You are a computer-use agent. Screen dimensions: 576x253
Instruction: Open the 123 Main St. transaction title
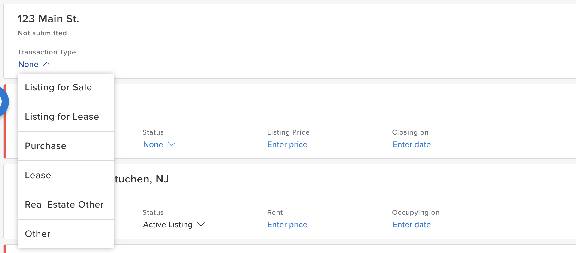pyautogui.click(x=48, y=19)
